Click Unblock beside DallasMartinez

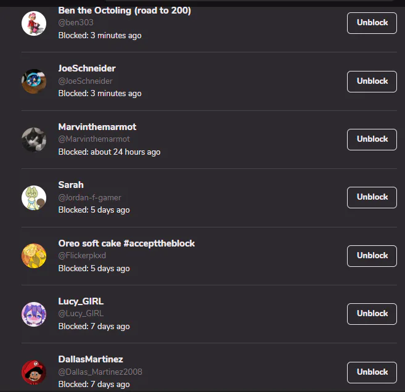(372, 372)
